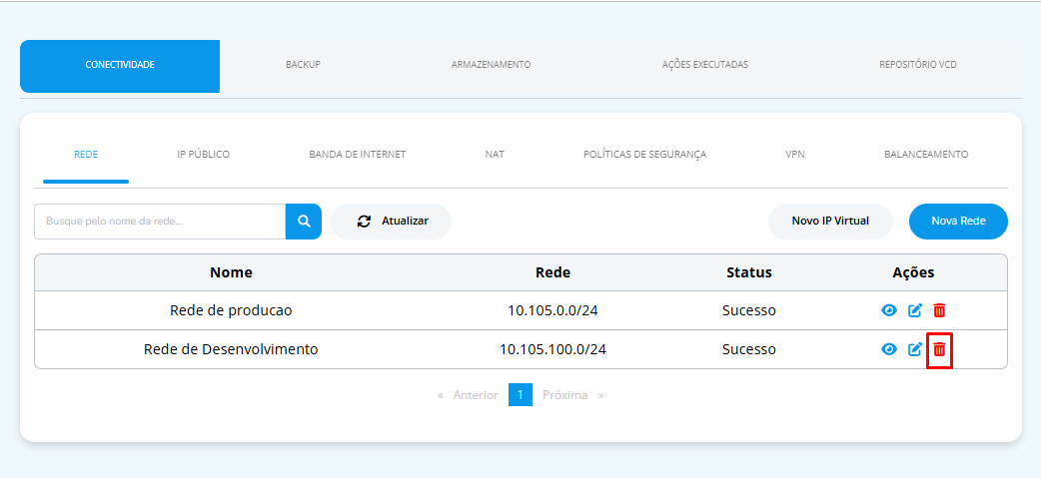Select the VPN sub-tab
This screenshot has width=1041, height=478.
795,155
